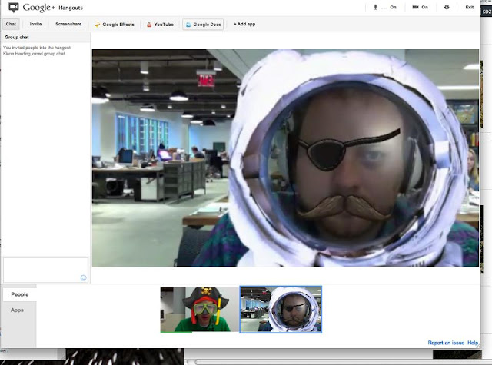Open the Help link

click(x=473, y=343)
